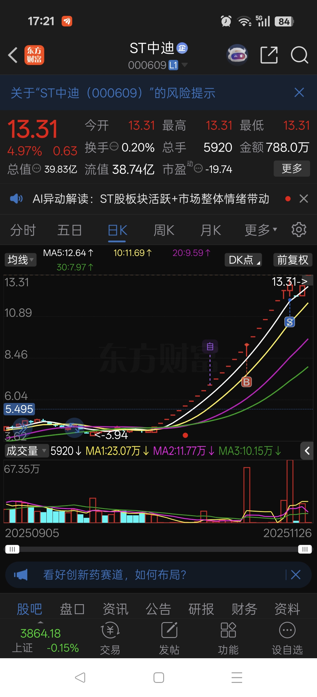Expand the 上证 index bar arrow
Image resolution: width=317 pixels, height=697 pixels.
[41, 622]
